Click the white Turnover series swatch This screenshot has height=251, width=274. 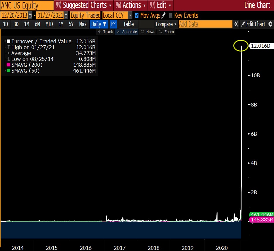[x=8, y=42]
